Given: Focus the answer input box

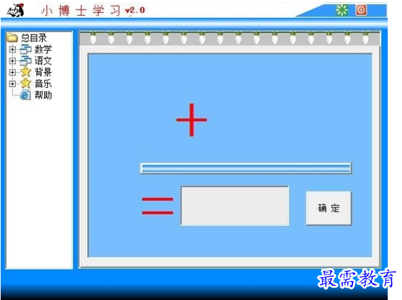Looking at the screenshot, I should [x=235, y=206].
